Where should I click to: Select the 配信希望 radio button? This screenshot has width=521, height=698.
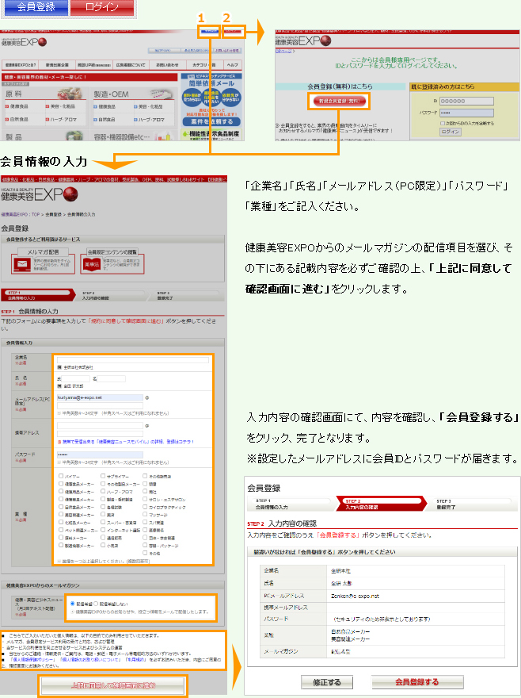pos(74,602)
